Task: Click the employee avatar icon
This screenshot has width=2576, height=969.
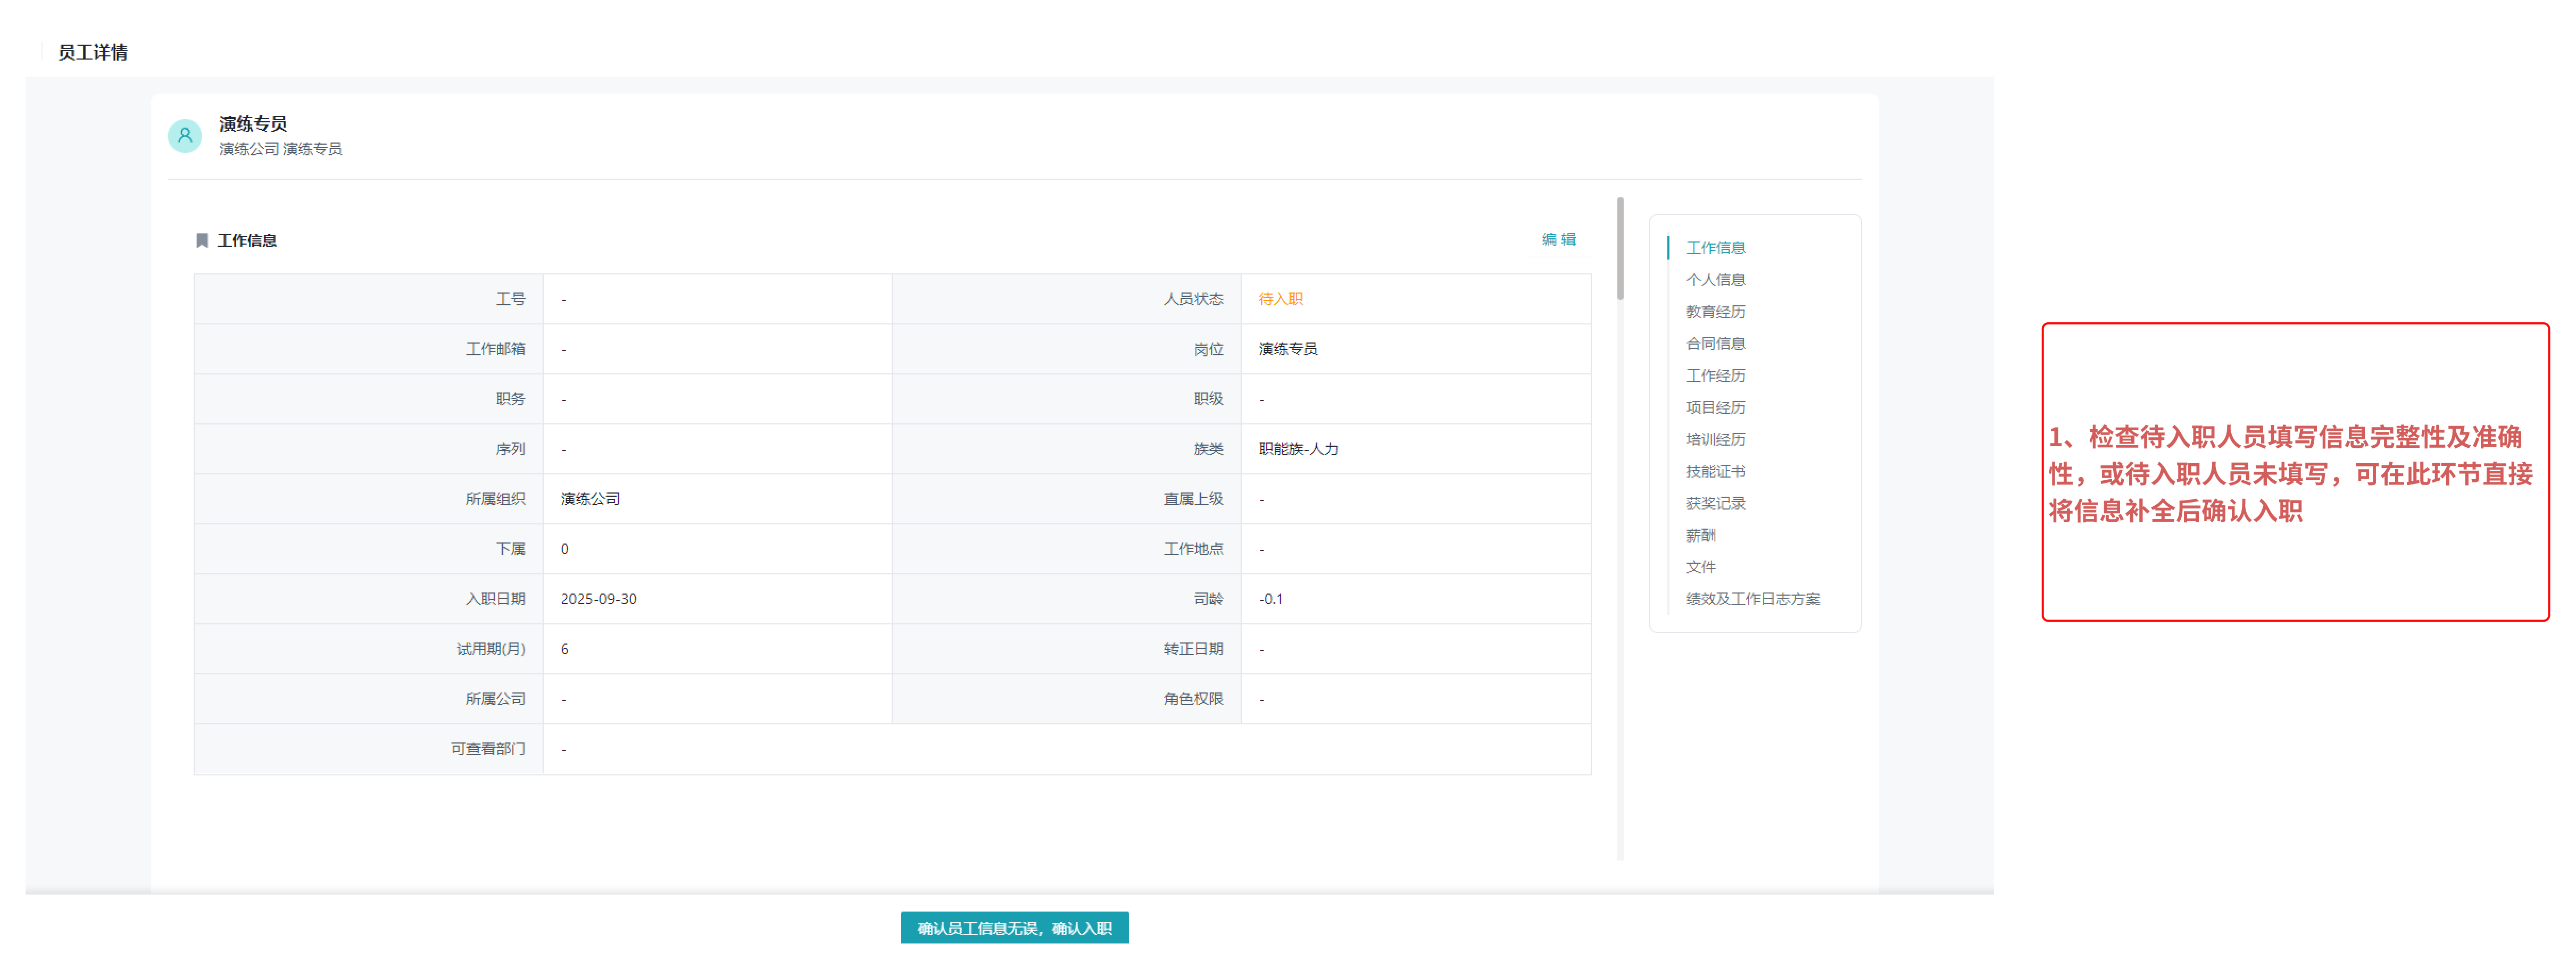Action: (x=185, y=135)
